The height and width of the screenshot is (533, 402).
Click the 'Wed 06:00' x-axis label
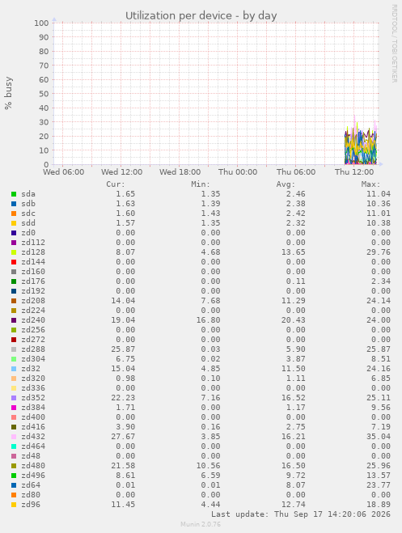point(64,171)
